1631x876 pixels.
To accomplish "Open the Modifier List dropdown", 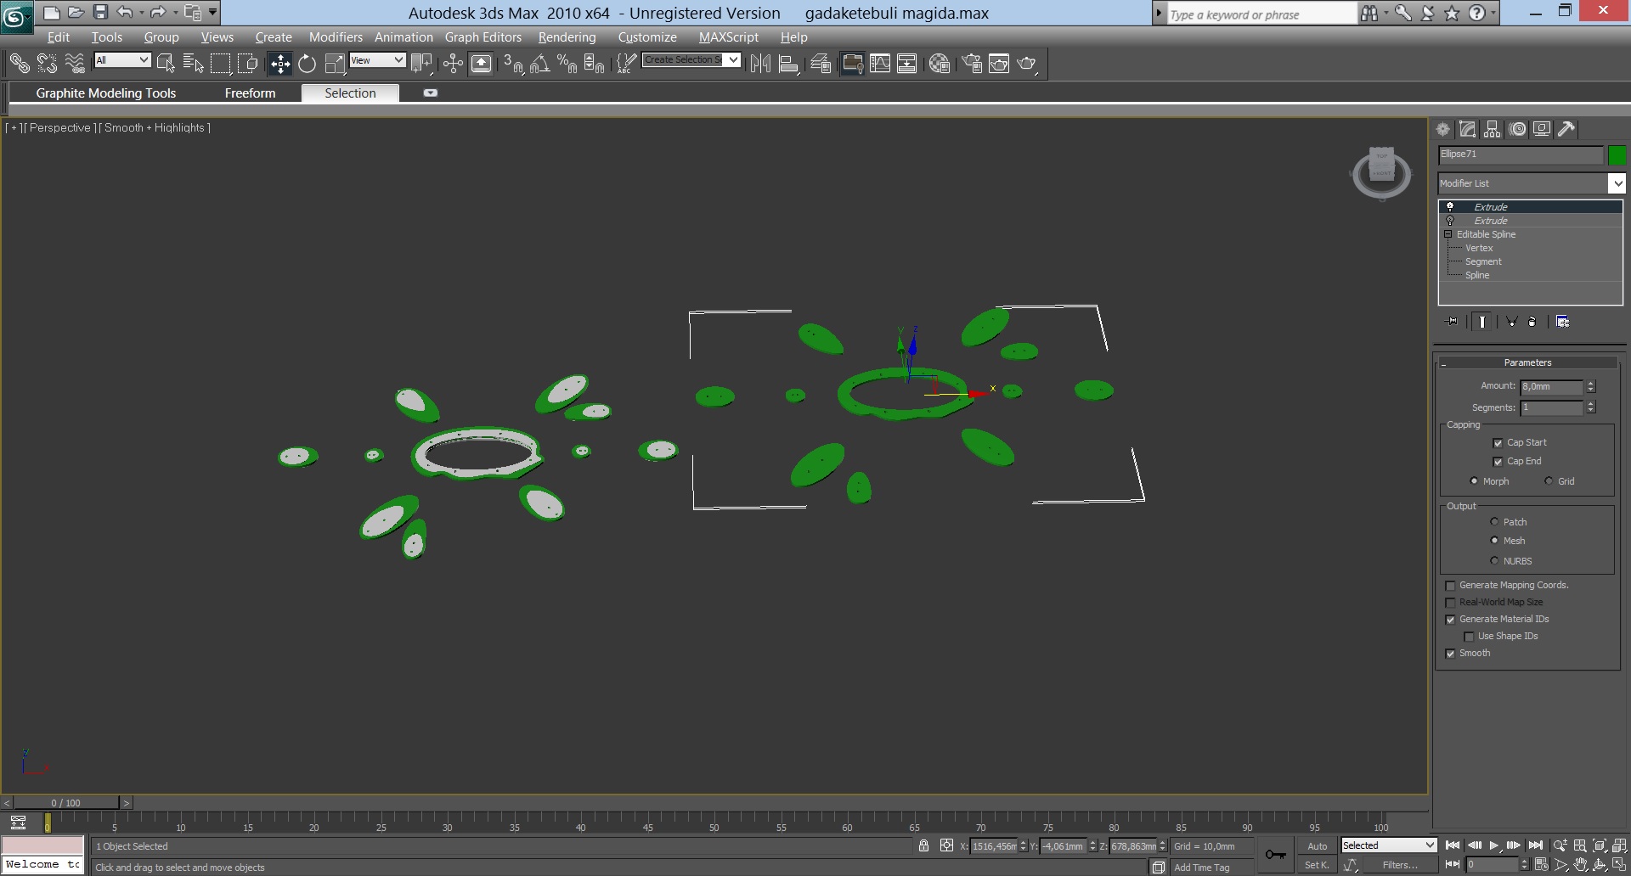I will coord(1616,183).
